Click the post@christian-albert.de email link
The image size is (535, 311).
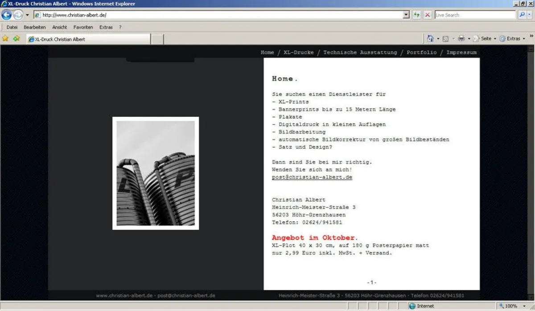[x=312, y=177]
